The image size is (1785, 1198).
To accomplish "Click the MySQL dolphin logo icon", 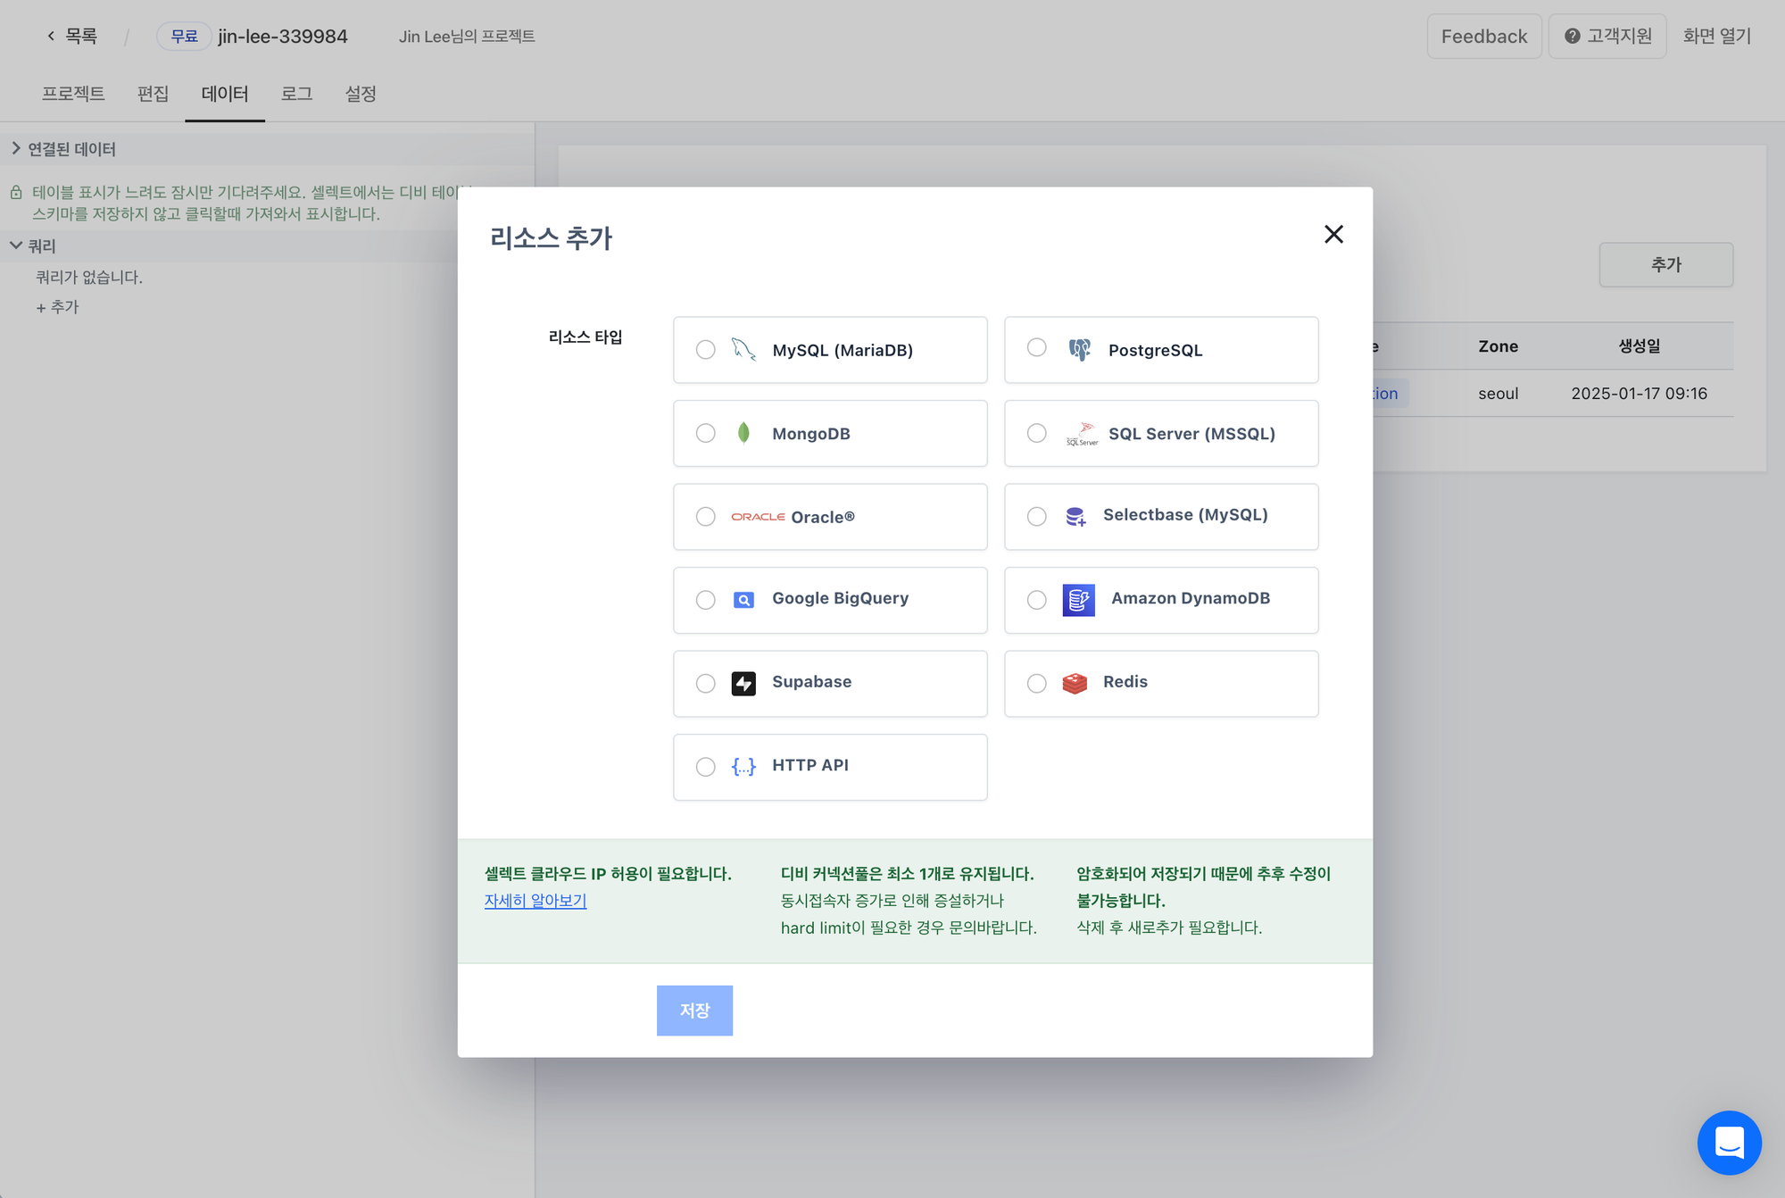I will coord(743,349).
